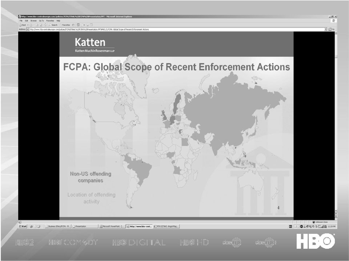Open the Edit menu

[x=26, y=21]
